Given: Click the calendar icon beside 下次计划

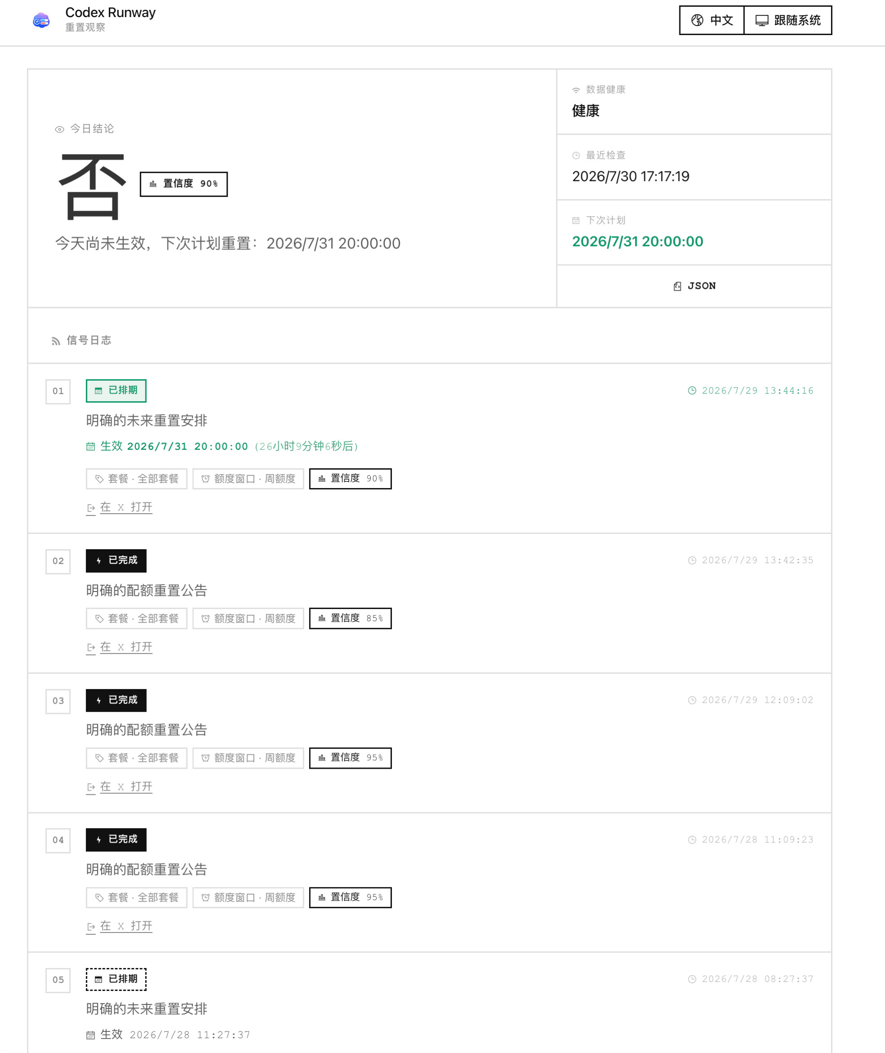Looking at the screenshot, I should pos(576,221).
